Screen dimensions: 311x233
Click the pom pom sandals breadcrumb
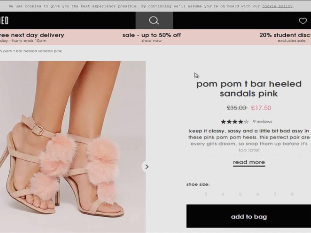pyautogui.click(x=31, y=51)
